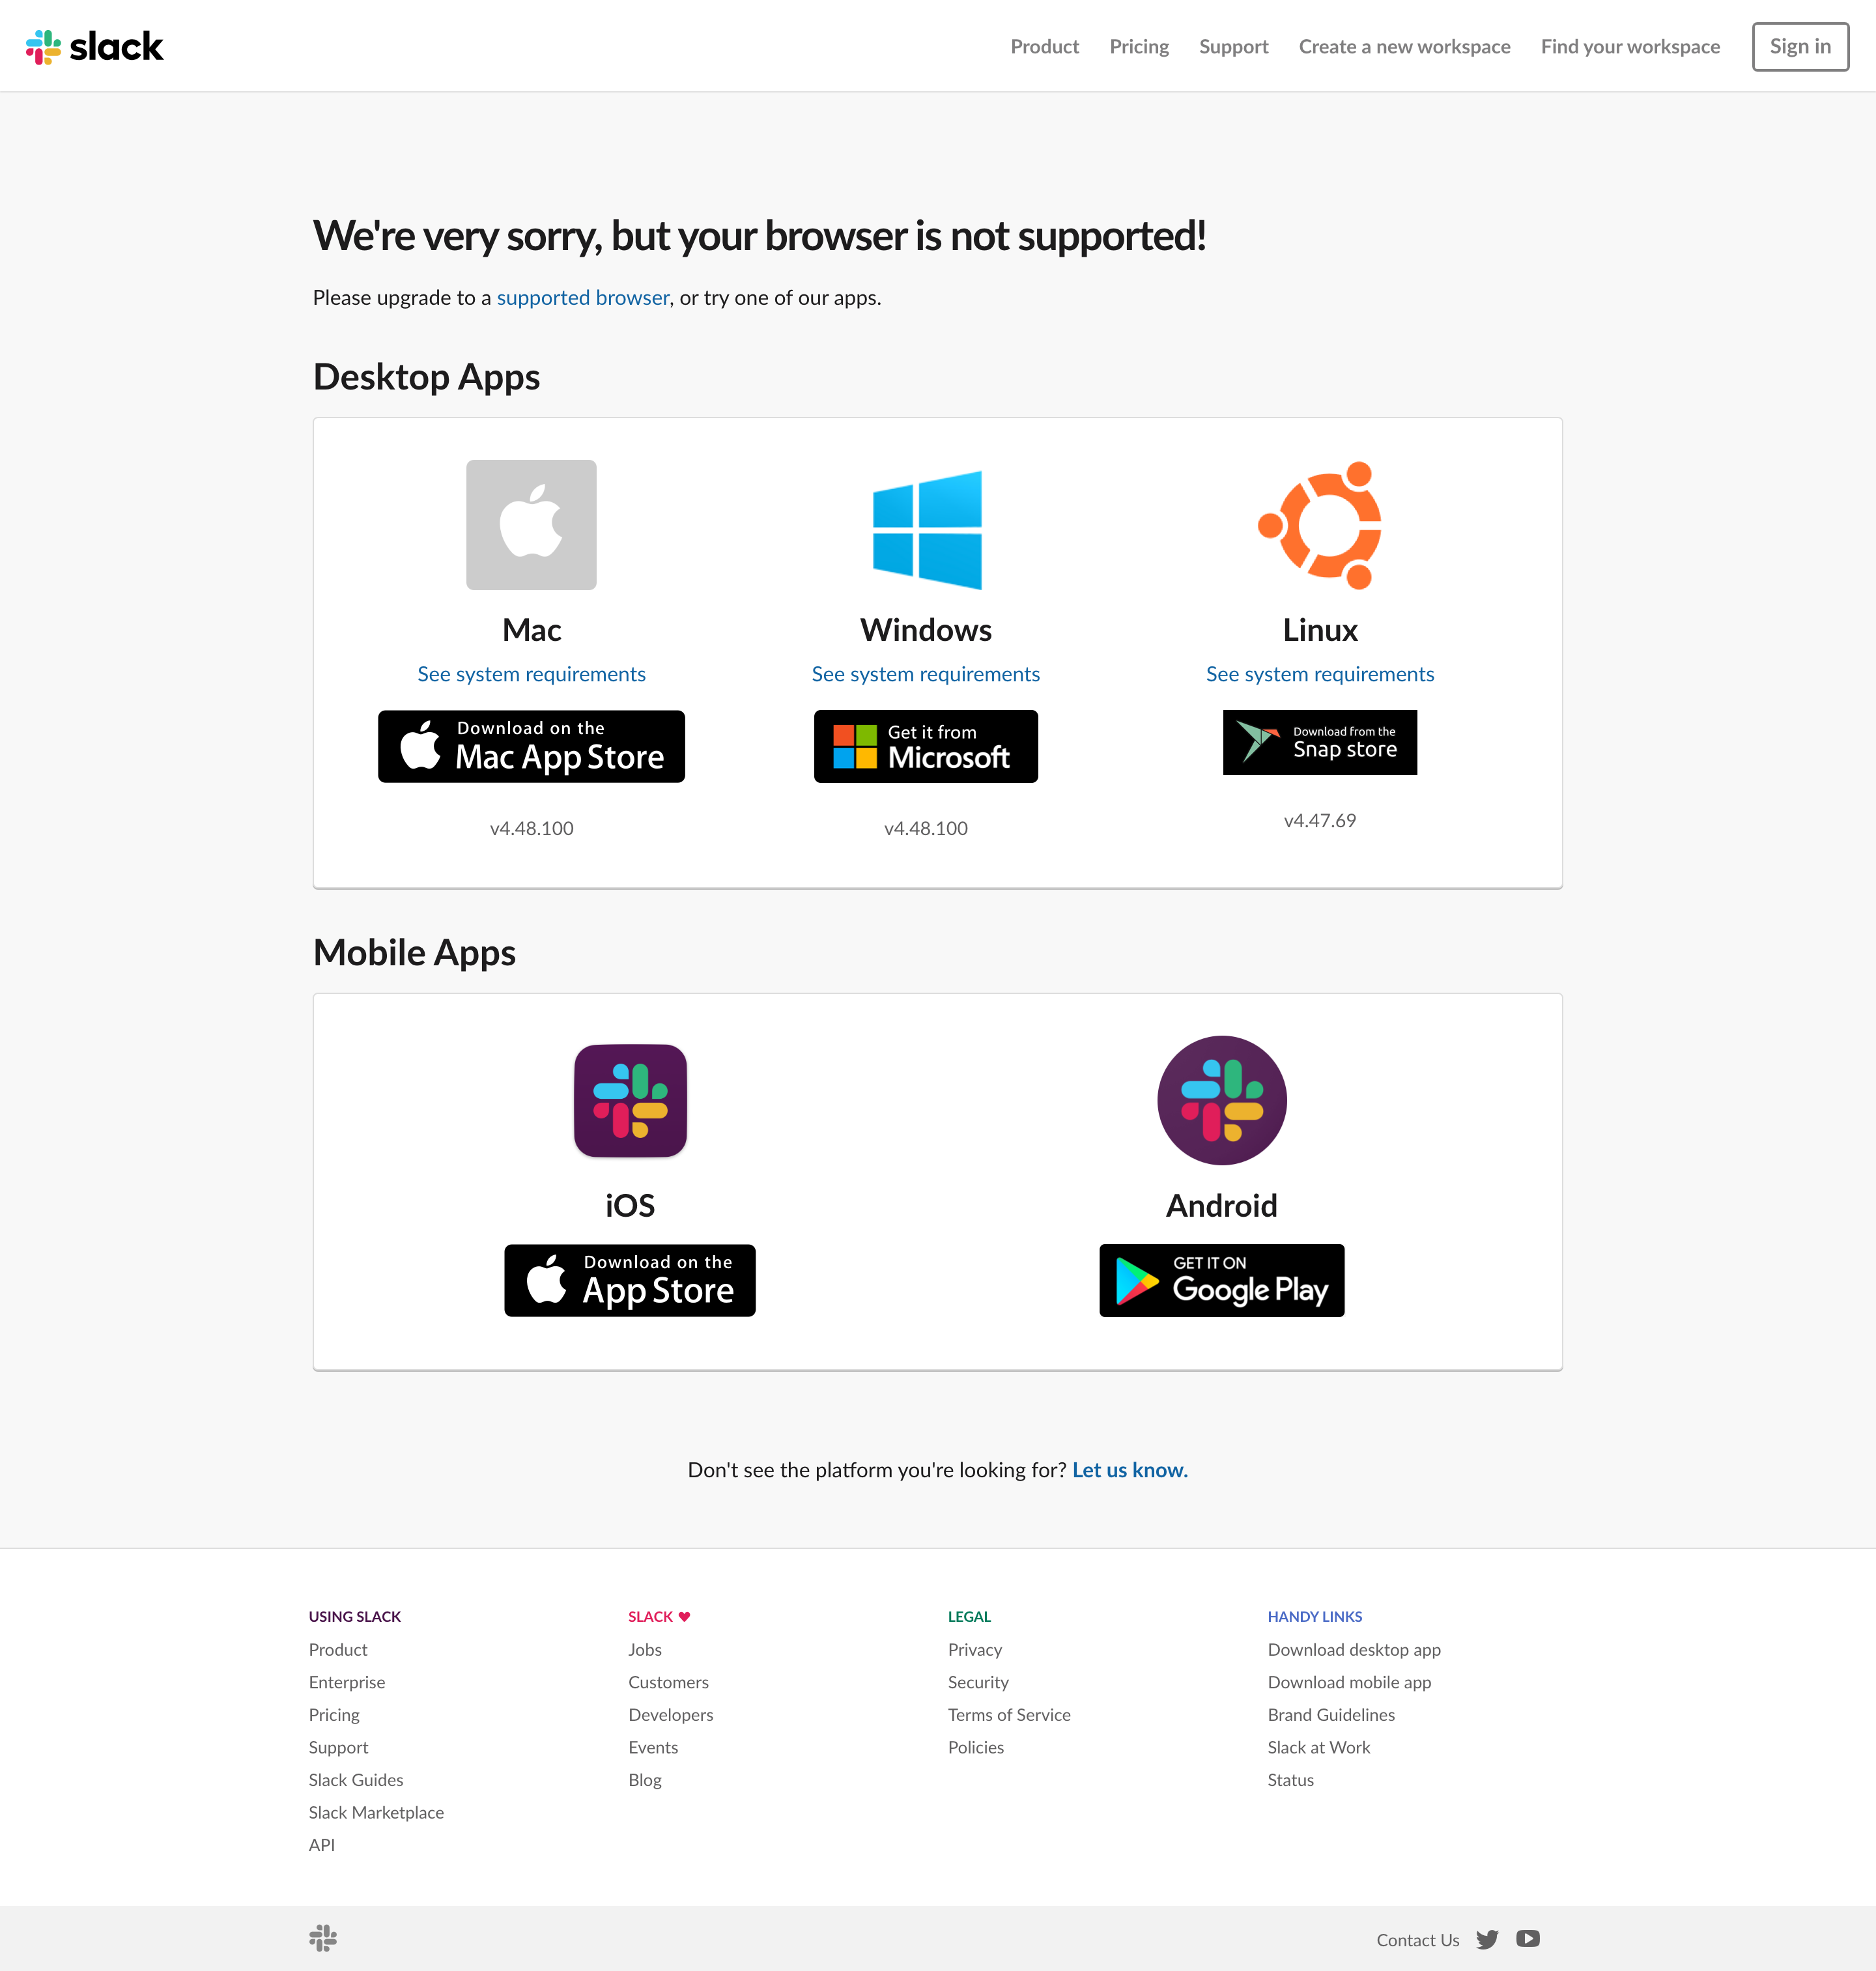The height and width of the screenshot is (1971, 1876).
Task: Open Create a new workspace in the header
Action: 1404,46
